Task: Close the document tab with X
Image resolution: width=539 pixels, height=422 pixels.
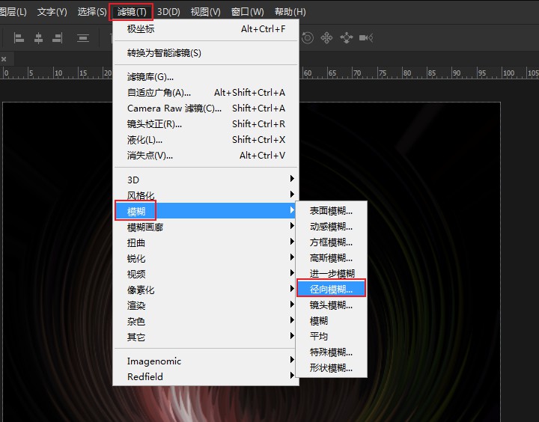Action: click(x=4, y=59)
